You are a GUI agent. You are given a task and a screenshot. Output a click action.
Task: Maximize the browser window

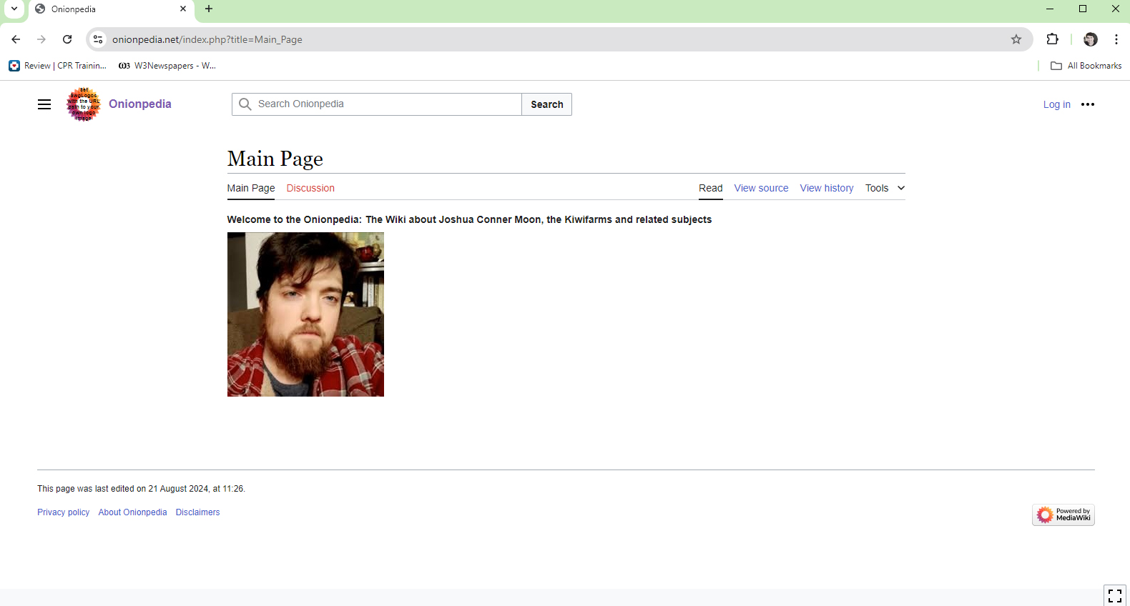(x=1083, y=9)
